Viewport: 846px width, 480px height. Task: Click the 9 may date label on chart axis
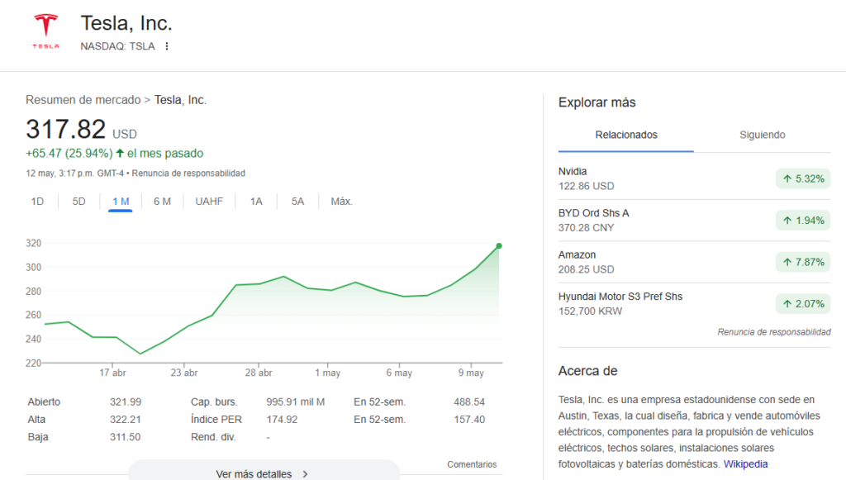pos(471,373)
